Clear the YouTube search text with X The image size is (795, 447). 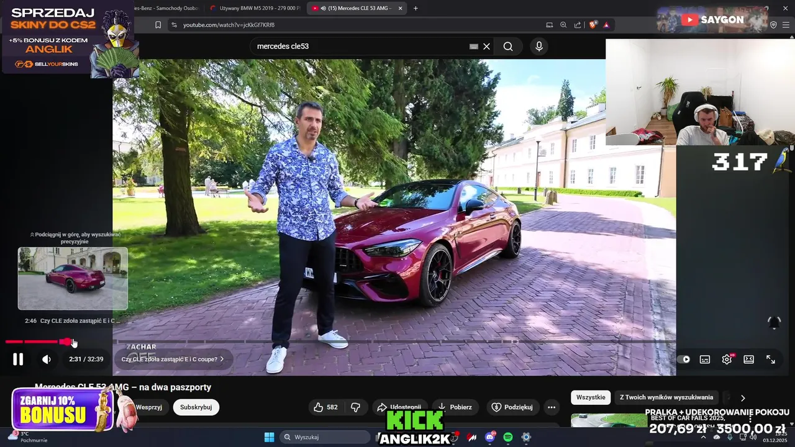487,47
